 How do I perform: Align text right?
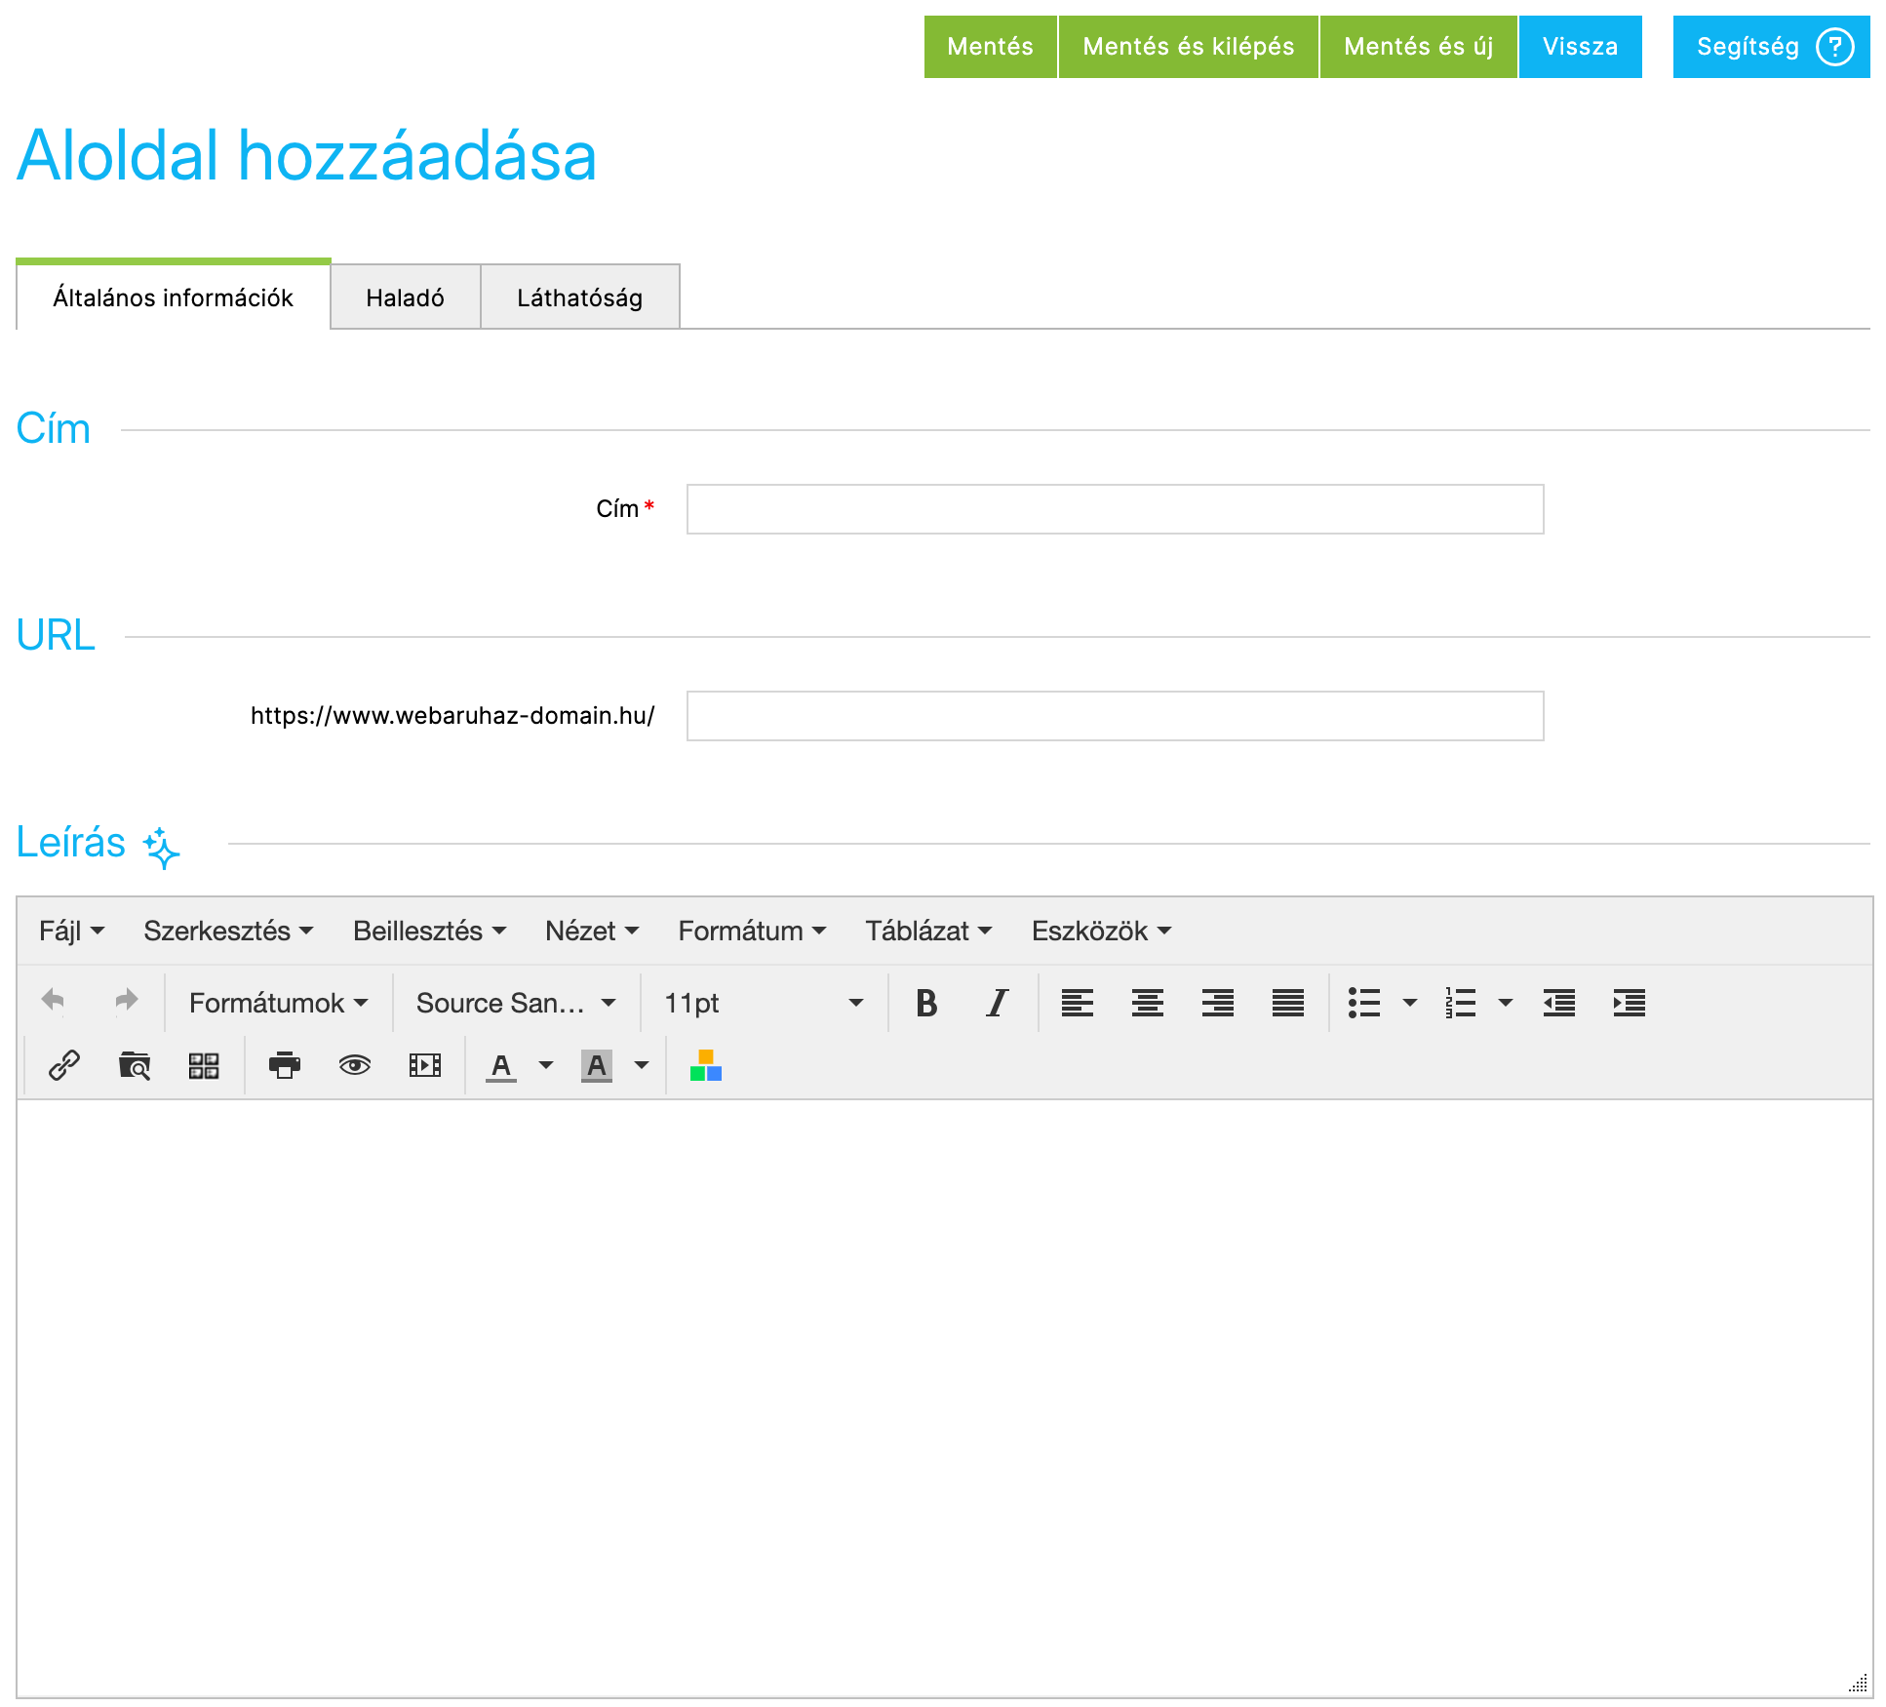click(1218, 1003)
